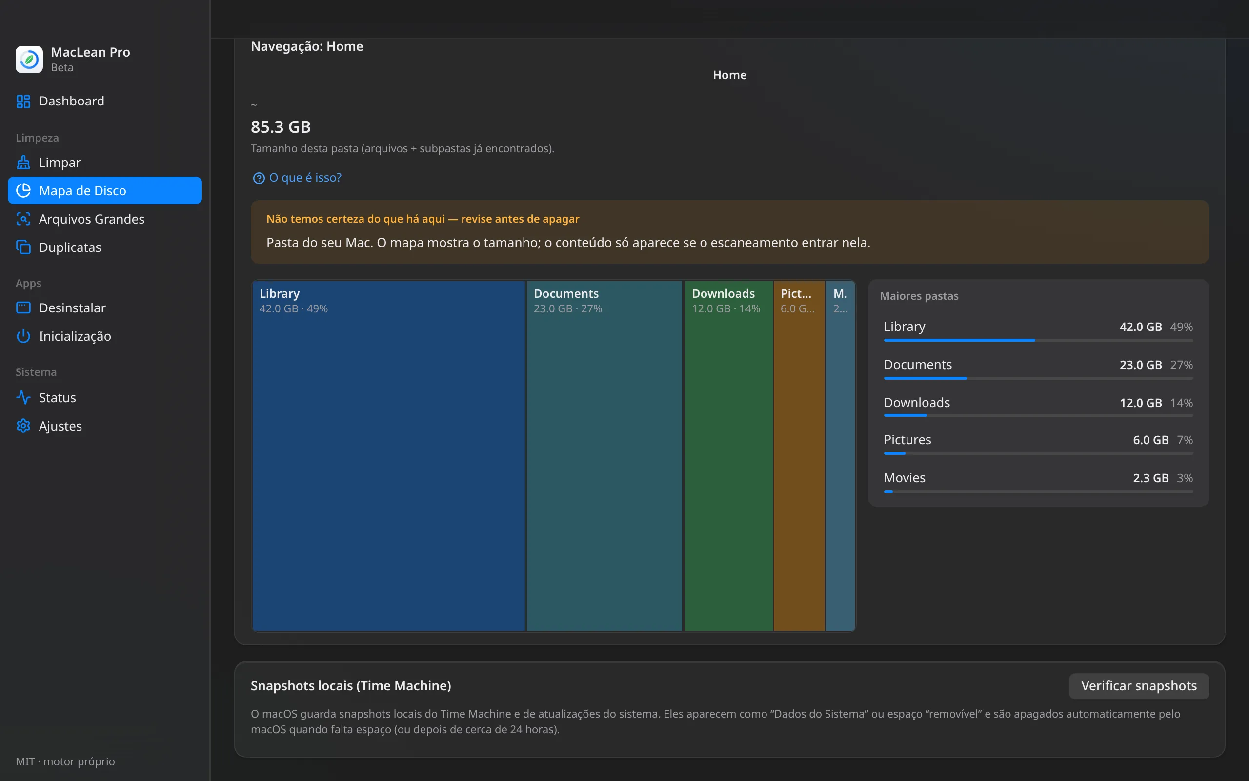
Task: Click the Library row under Maiores pastas
Action: pos(1038,330)
